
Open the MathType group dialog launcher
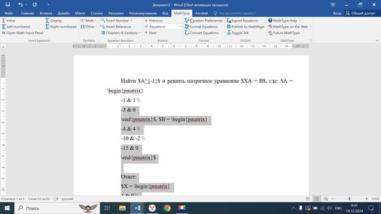311,40
